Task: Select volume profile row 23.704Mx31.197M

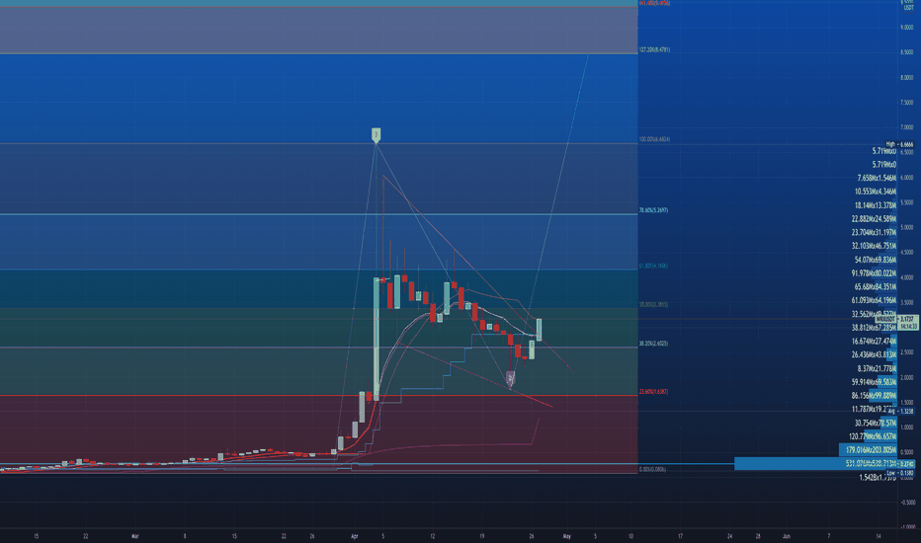Action: pos(874,232)
